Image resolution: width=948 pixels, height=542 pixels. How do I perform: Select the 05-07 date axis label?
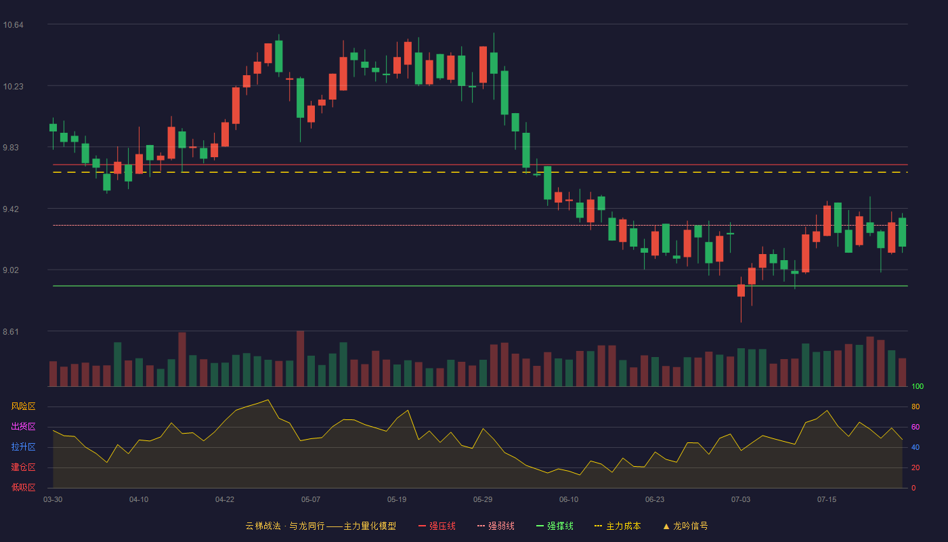point(311,499)
